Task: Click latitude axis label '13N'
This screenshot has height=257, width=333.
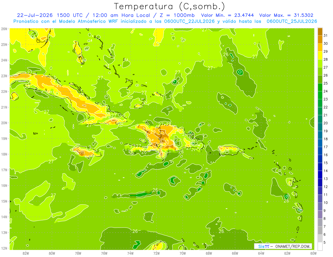Action: click(4, 232)
